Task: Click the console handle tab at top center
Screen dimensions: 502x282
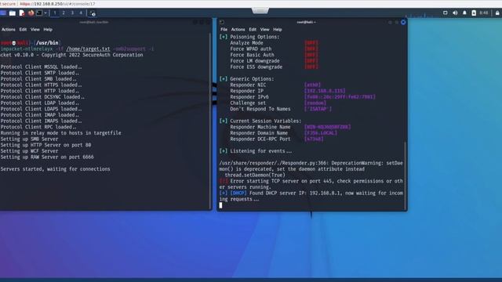Action: (260, 11)
